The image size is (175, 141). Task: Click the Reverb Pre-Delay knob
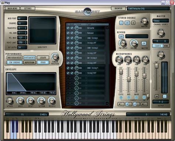click(x=123, y=43)
